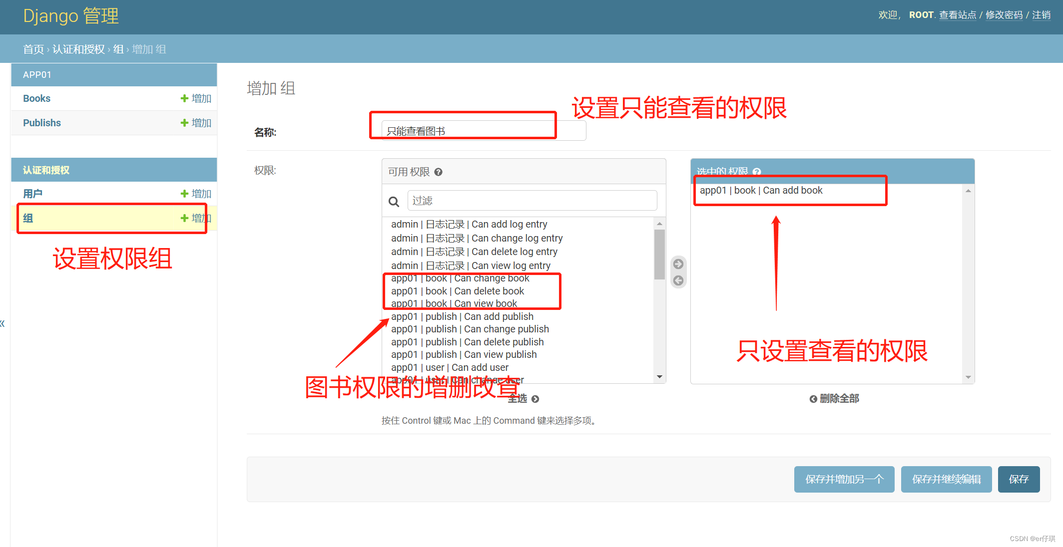This screenshot has height=547, width=1063.
Task: Click the help icon beside 可用 权限
Action: pyautogui.click(x=438, y=172)
